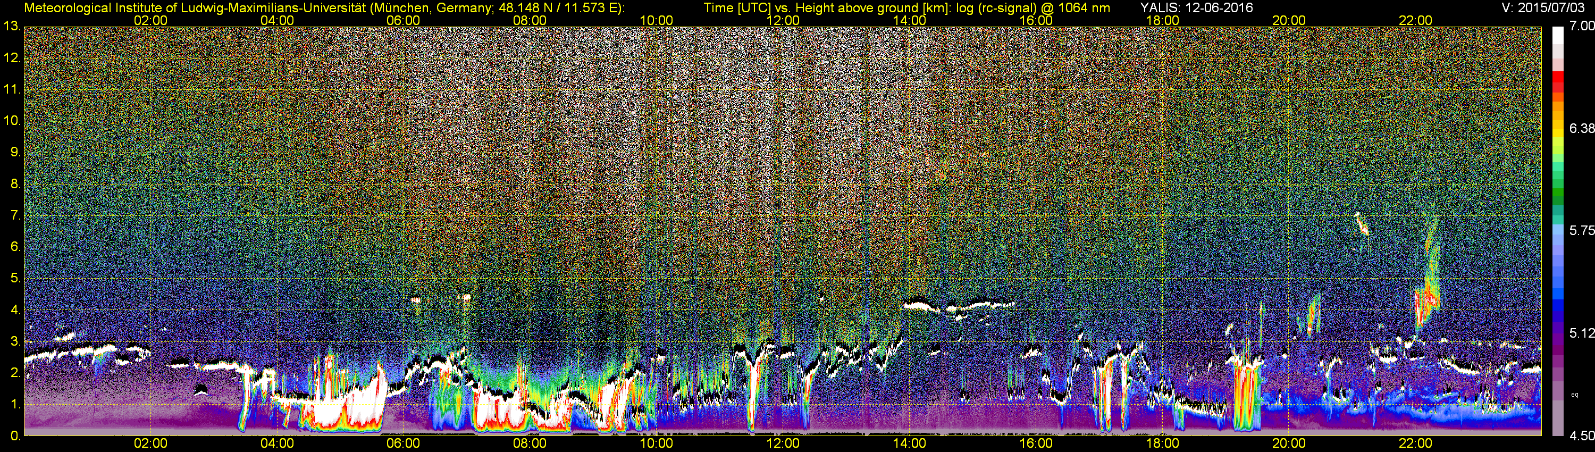Select the 14:00 tick label on the bottom axis
Screen dimensions: 1595x452
point(910,443)
